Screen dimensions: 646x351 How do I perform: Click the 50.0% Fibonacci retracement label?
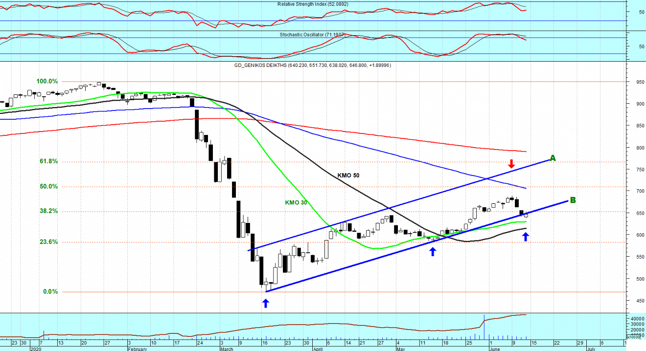pos(48,186)
